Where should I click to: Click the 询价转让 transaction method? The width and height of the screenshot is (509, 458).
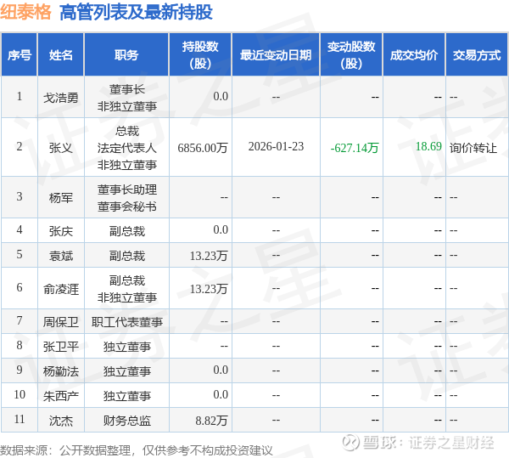click(x=473, y=148)
